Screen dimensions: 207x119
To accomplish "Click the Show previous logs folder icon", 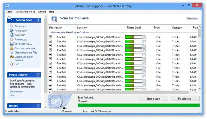I will 11,48.
